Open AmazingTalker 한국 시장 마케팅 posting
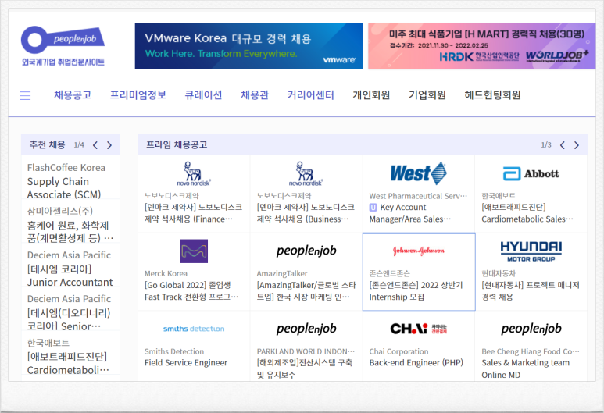Image resolution: width=604 pixels, height=413 pixels. (x=306, y=291)
